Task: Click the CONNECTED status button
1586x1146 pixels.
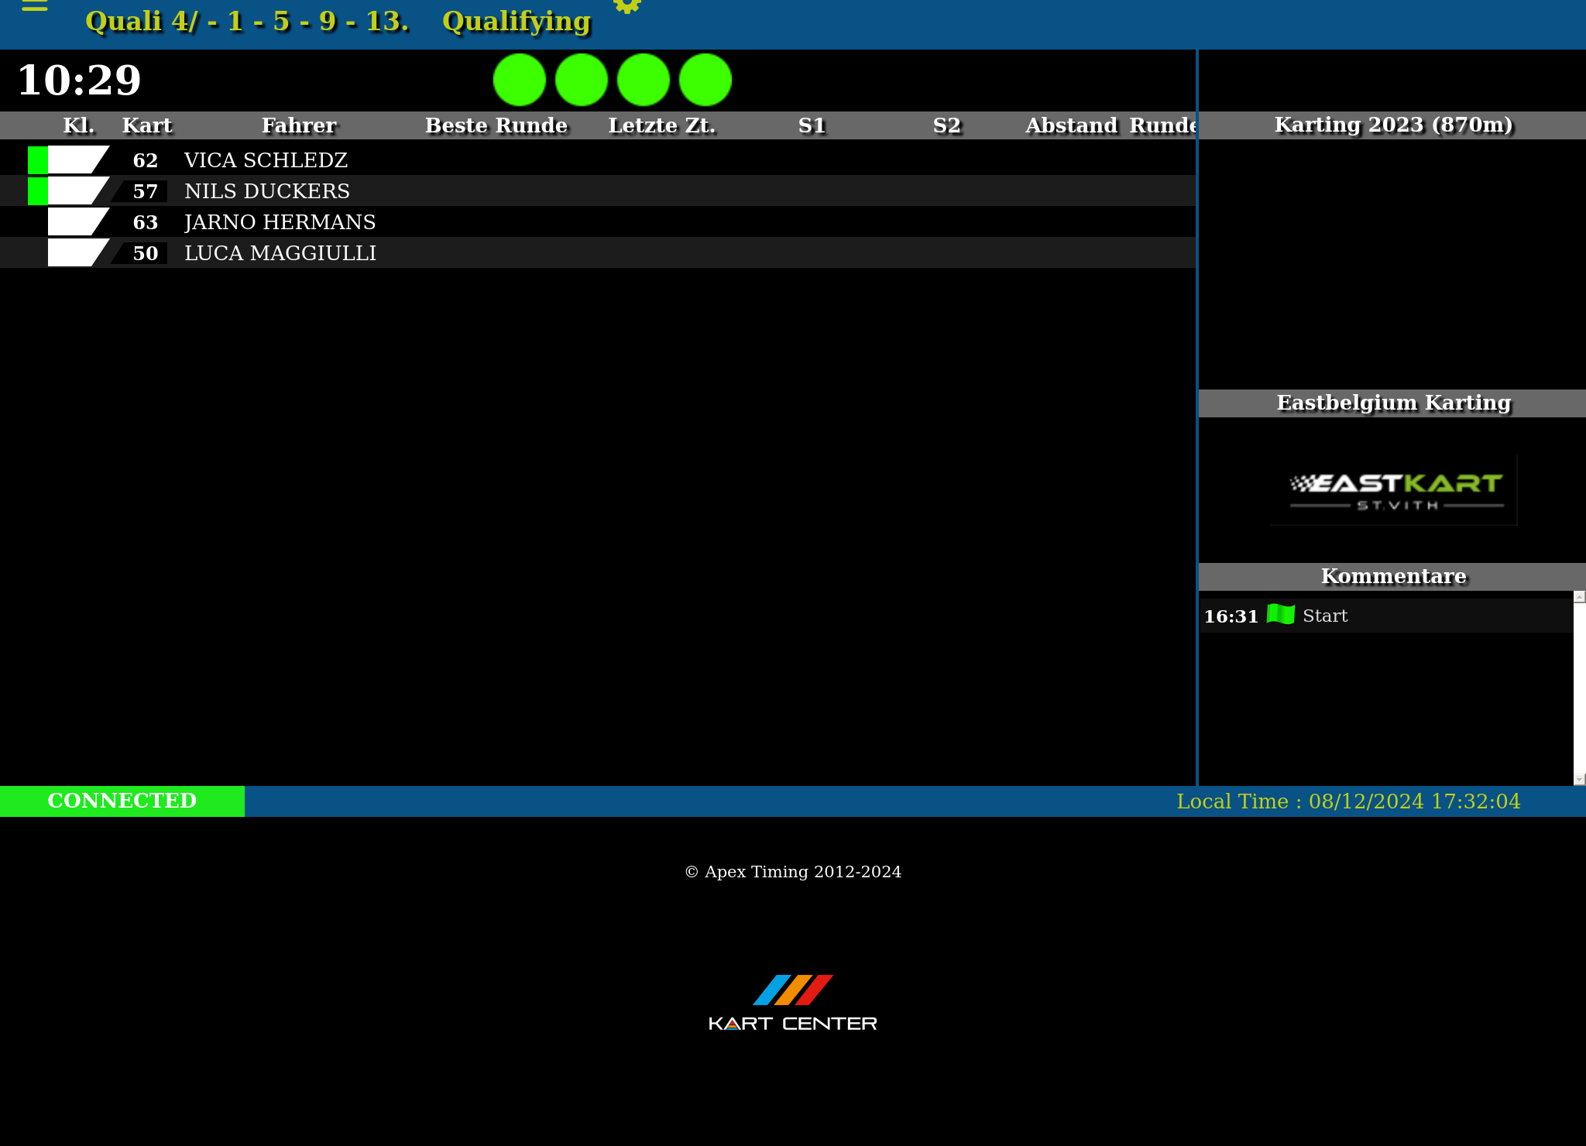Action: coord(122,801)
